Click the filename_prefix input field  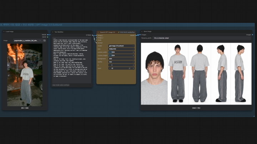click(x=202, y=38)
